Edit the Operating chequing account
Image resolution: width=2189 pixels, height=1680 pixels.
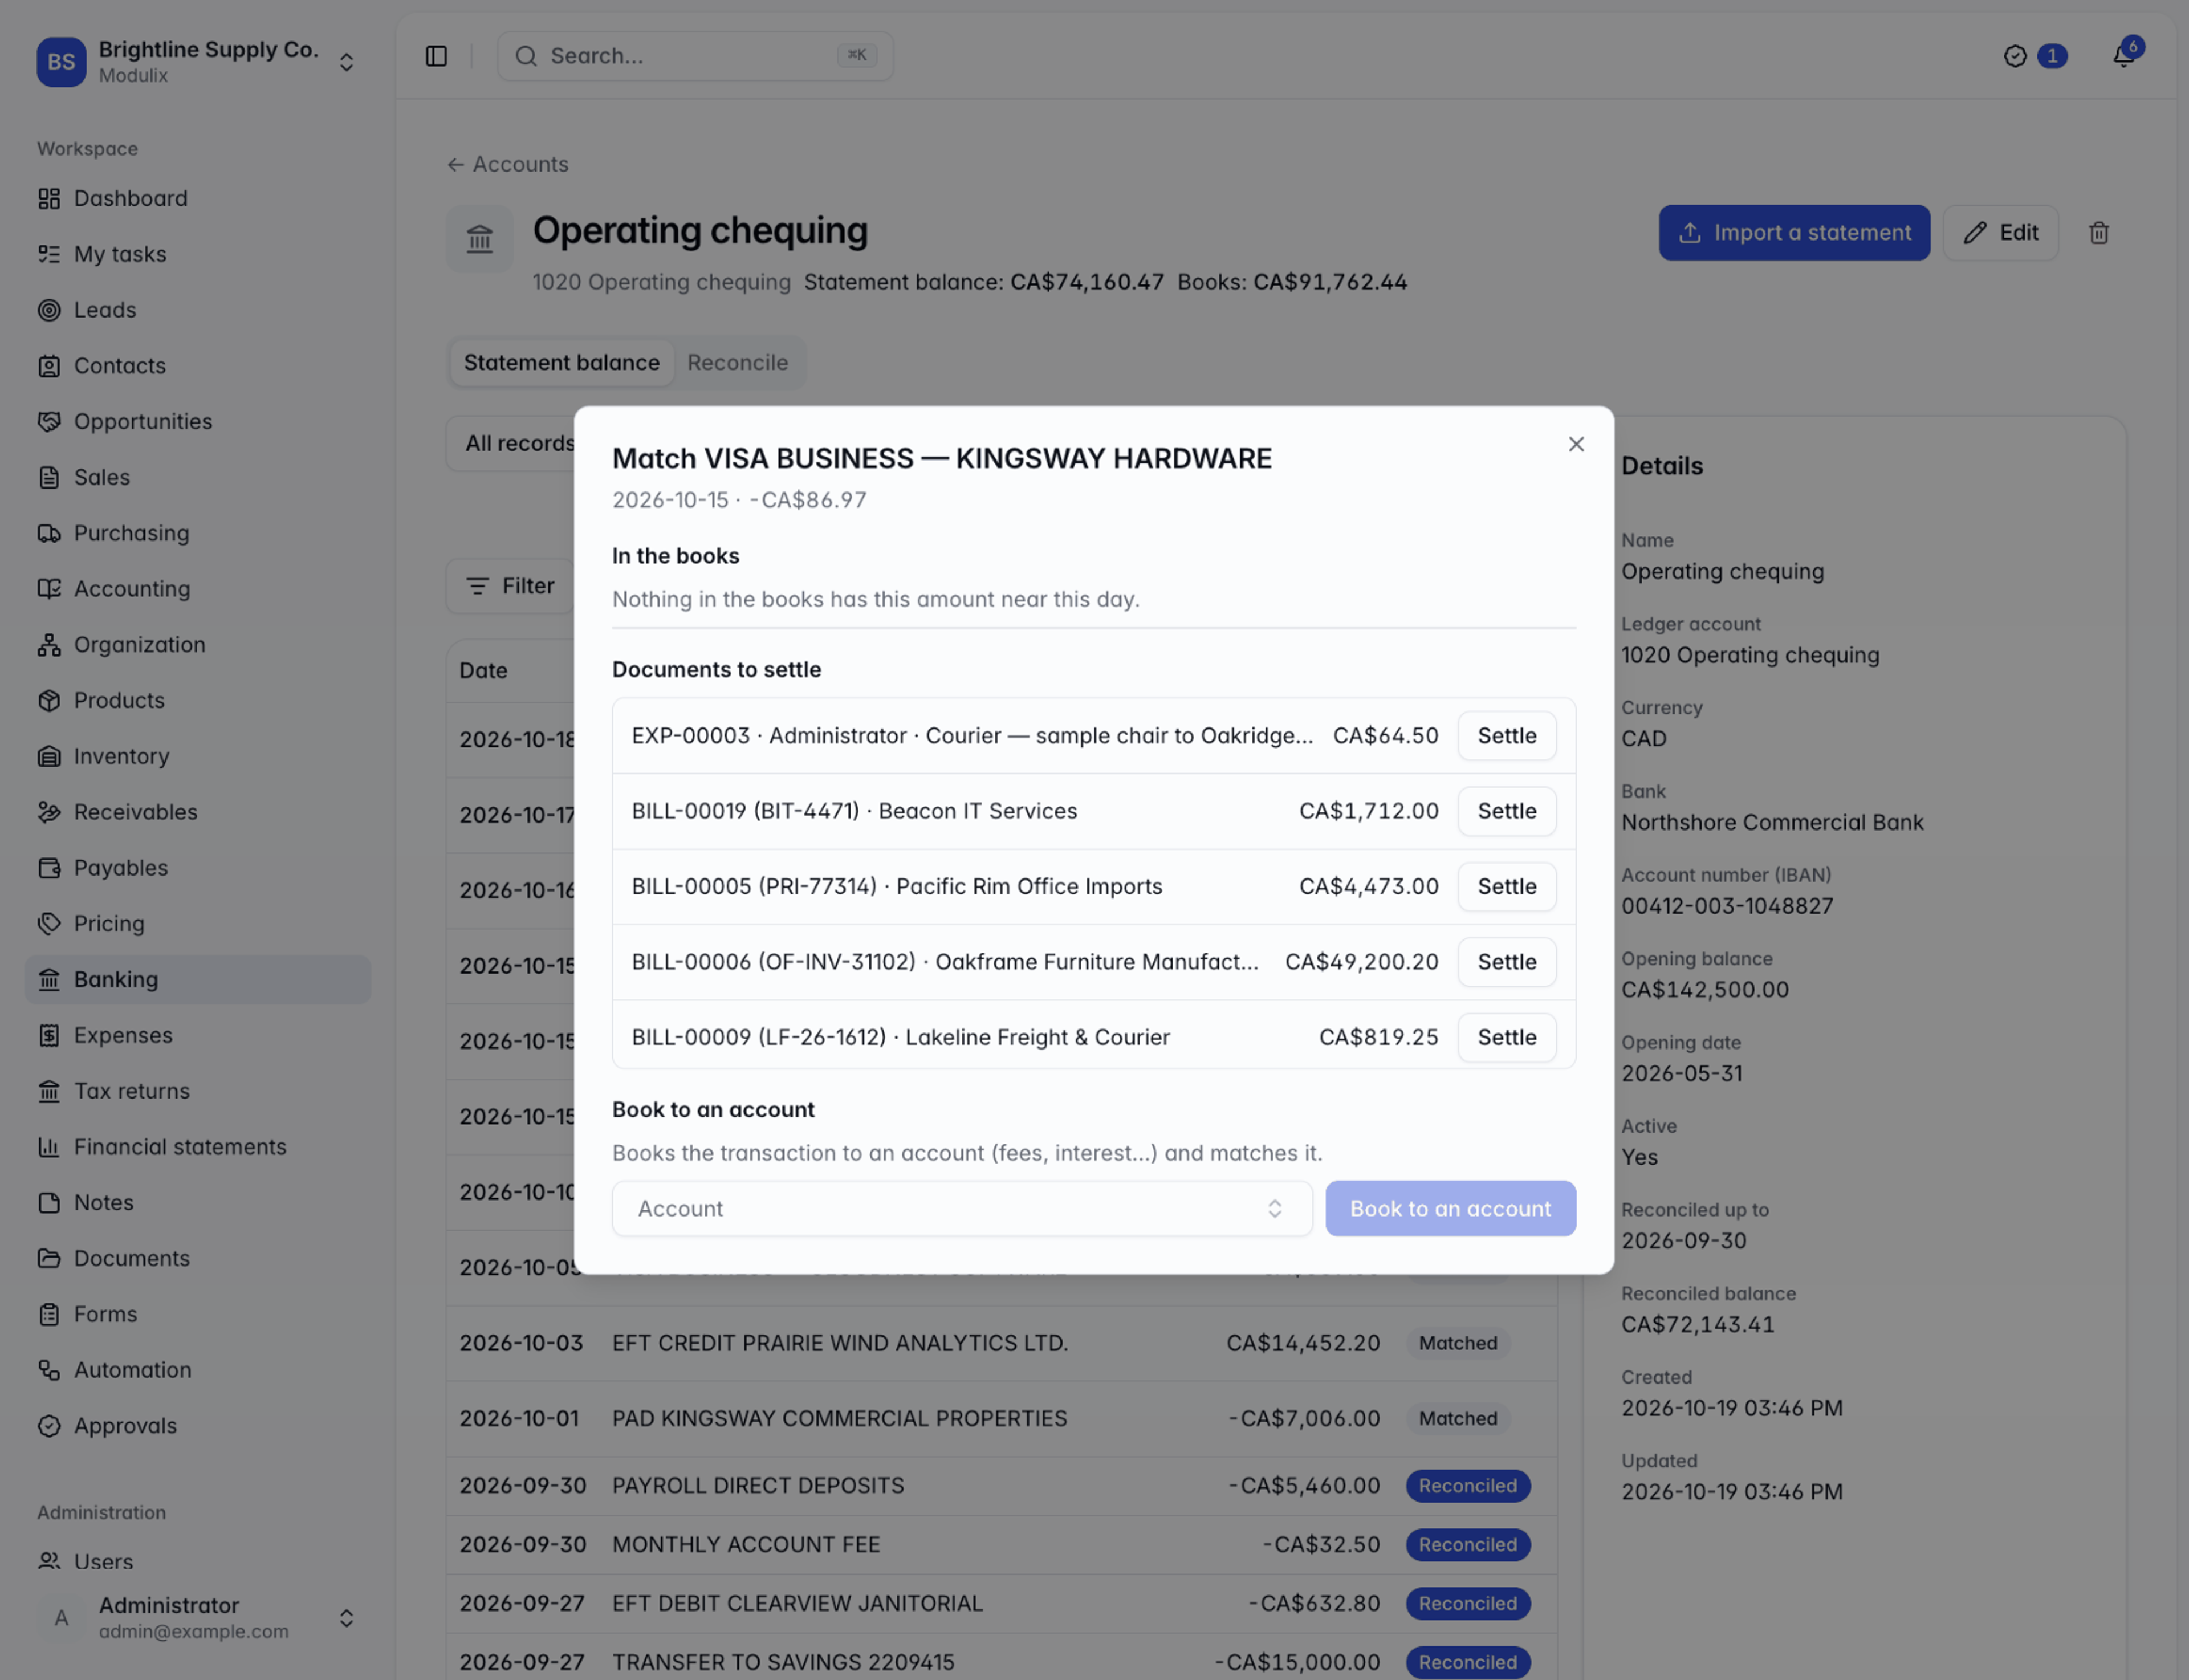(x=2000, y=233)
